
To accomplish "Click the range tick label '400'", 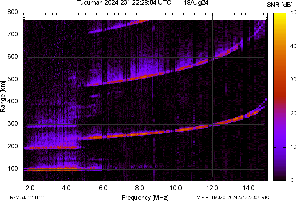I will pyautogui.click(x=13, y=101).
